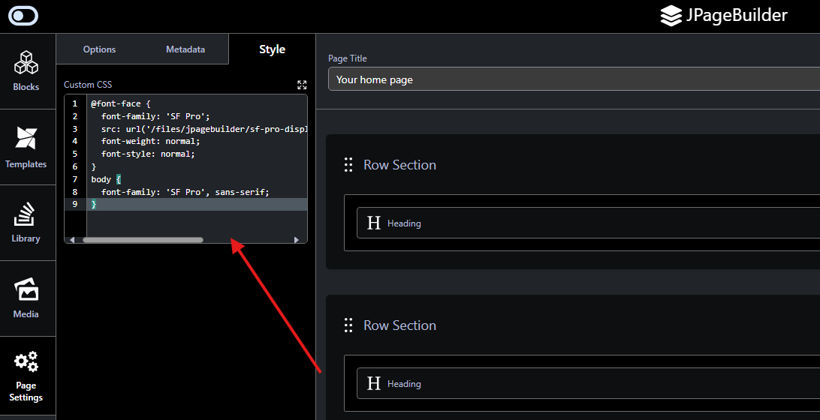
Task: Click left scroll arrow in CSS editor
Action: 72,240
